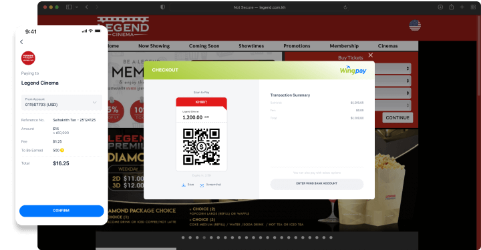Switch language via the US flag icon
The image size is (481, 250).
coord(415,25)
